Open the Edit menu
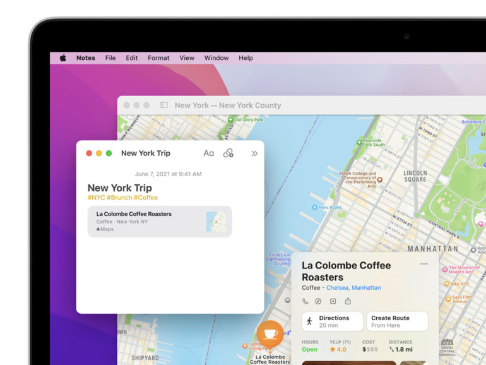 [x=132, y=58]
